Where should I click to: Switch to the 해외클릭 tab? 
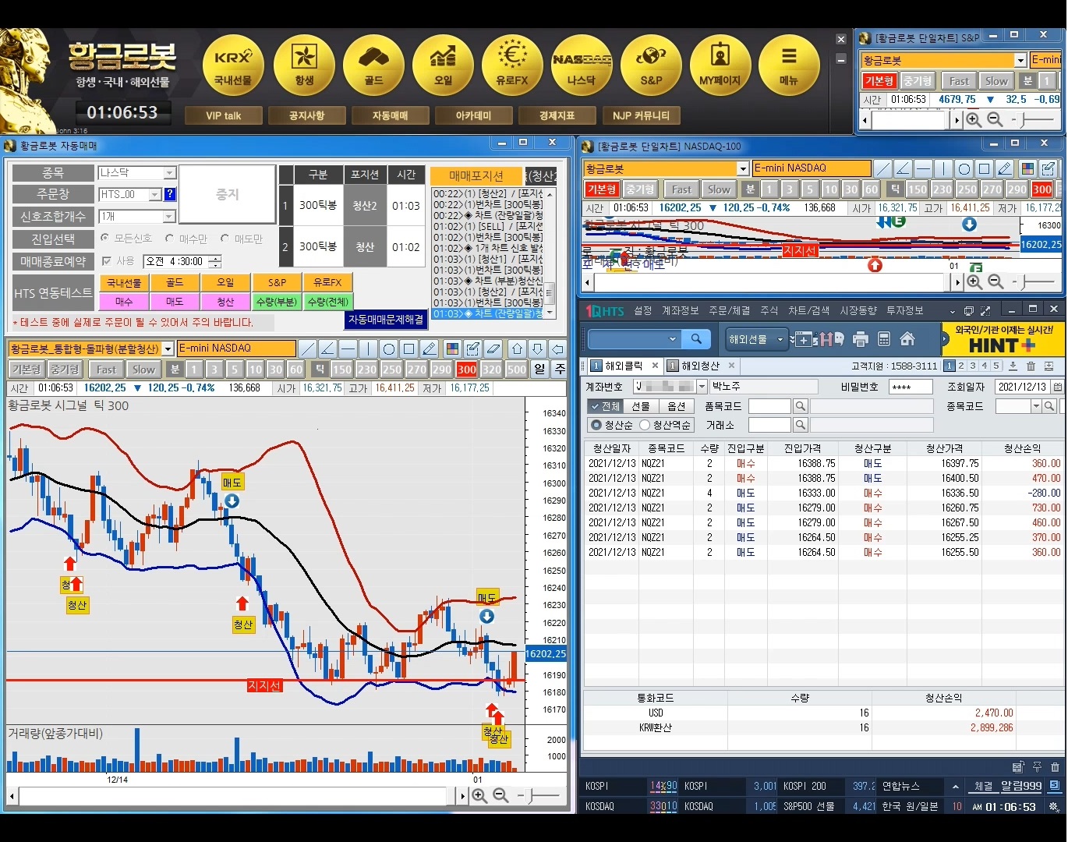coord(624,366)
